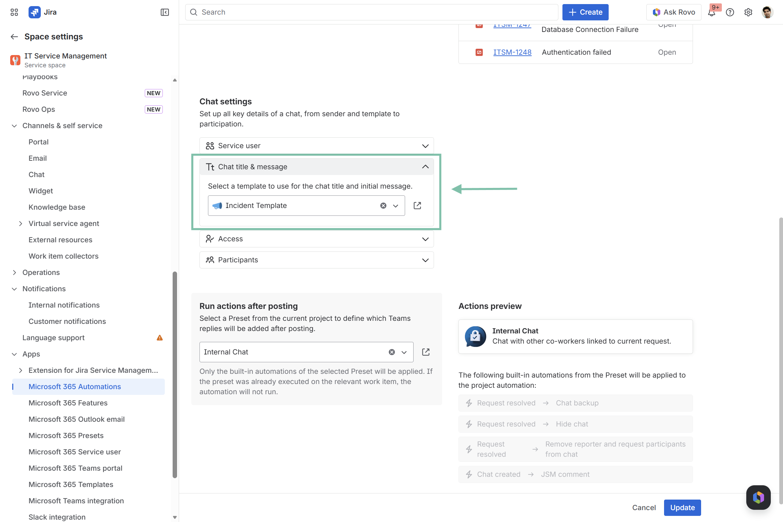The width and height of the screenshot is (783, 522).
Task: Go back from Space settings
Action: [14, 37]
